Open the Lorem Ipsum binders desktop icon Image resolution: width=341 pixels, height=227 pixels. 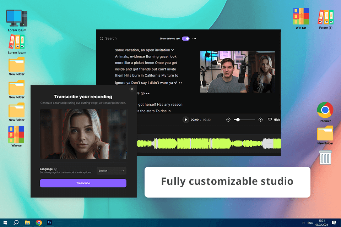tap(17, 44)
